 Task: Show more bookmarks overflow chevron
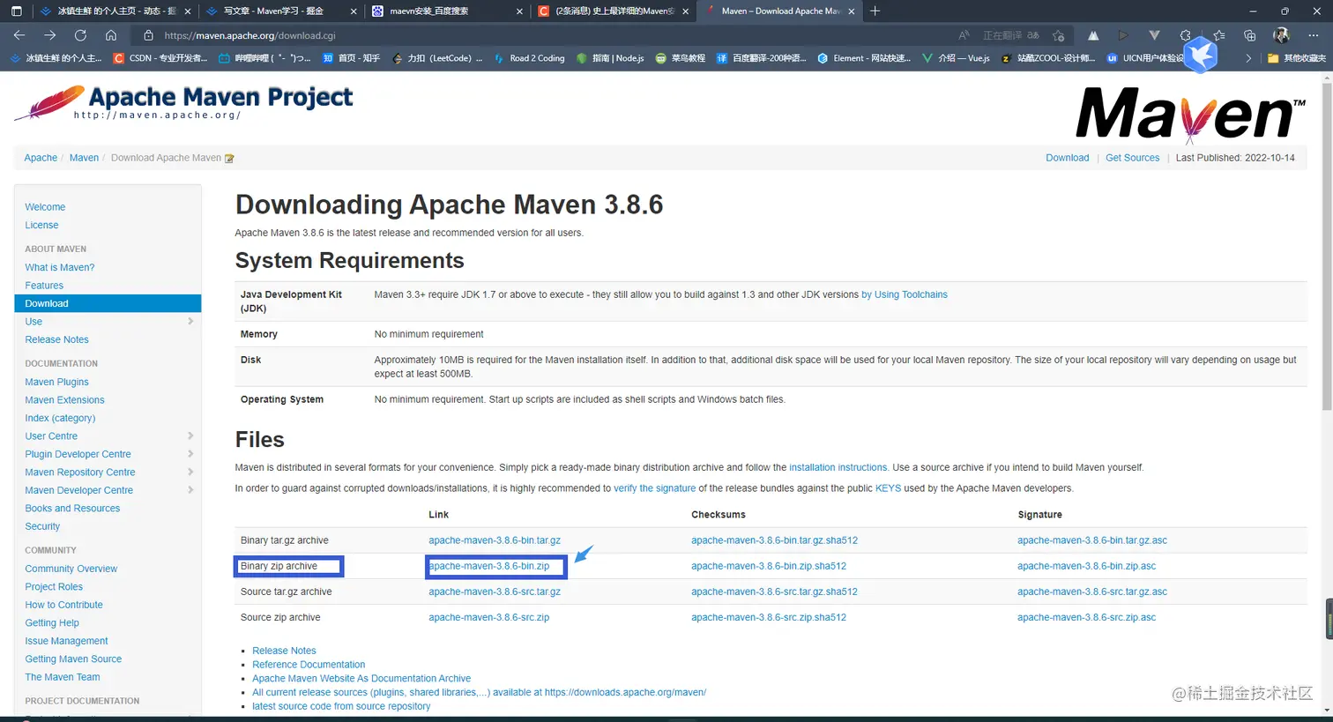(1248, 58)
